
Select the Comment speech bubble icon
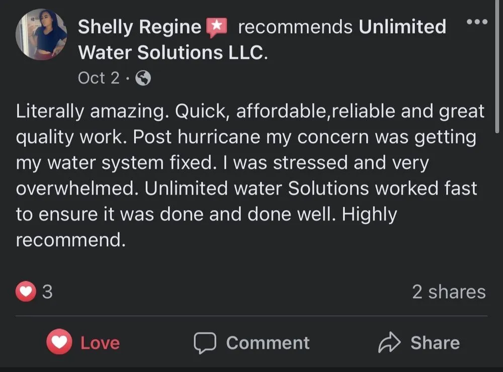tap(204, 343)
